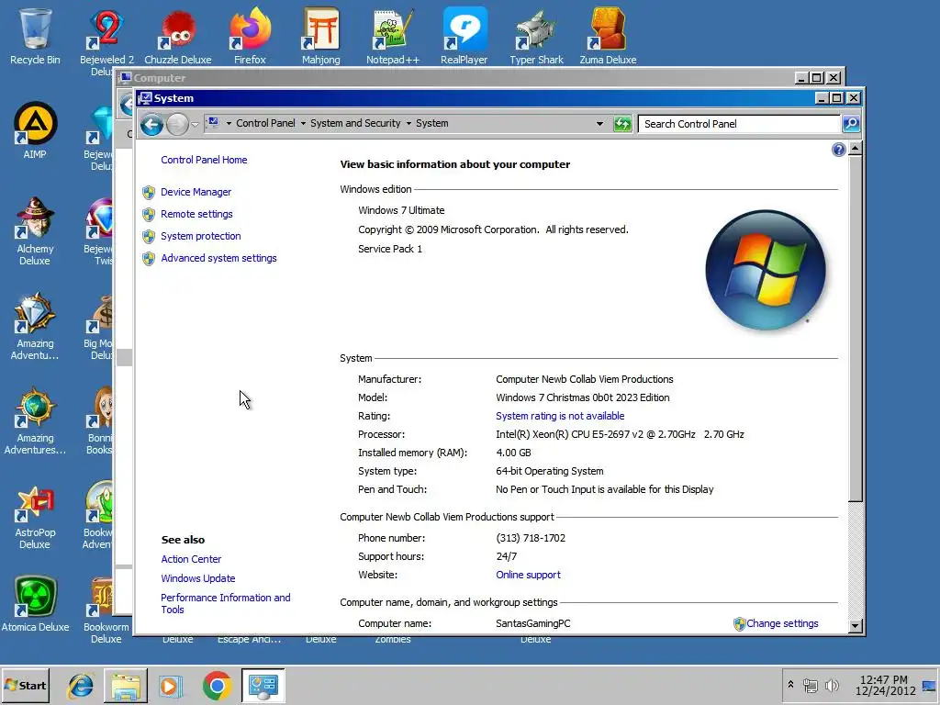Click the Control Panel breadcrumb
This screenshot has height=705, width=940.
(265, 123)
